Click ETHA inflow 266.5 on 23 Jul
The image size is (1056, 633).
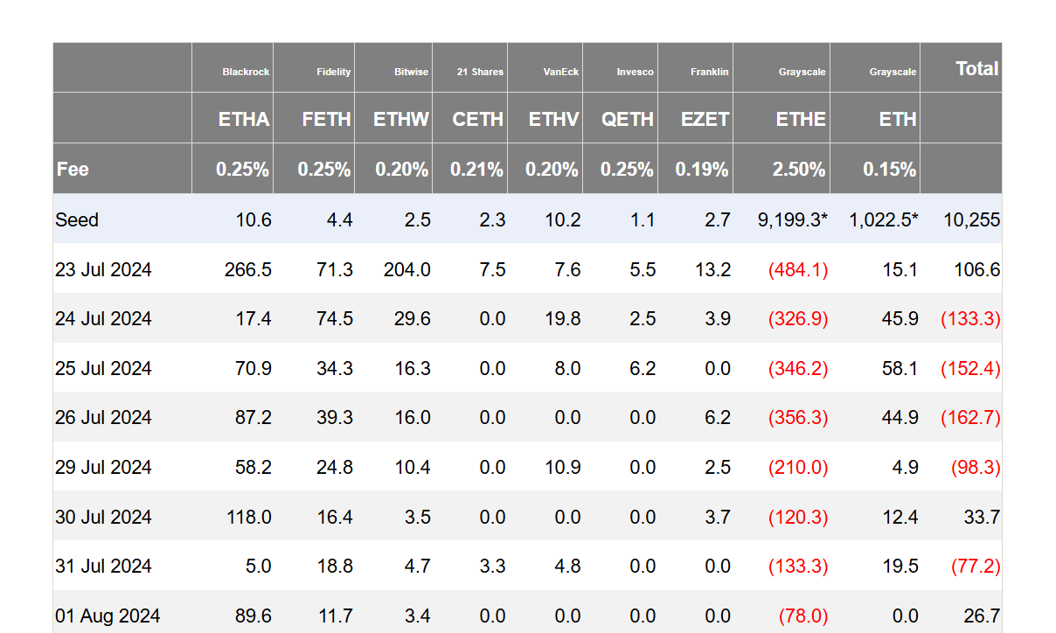pyautogui.click(x=247, y=269)
